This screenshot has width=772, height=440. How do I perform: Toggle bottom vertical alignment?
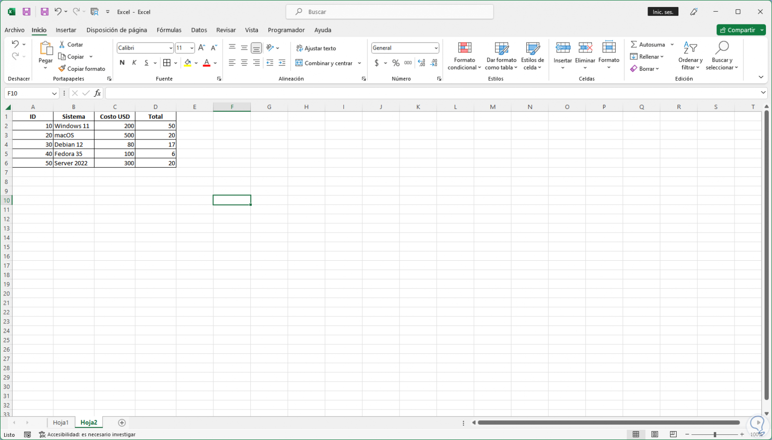click(256, 48)
